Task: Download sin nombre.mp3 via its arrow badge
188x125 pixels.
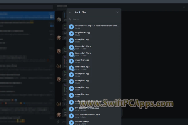Action: pos(73,70)
